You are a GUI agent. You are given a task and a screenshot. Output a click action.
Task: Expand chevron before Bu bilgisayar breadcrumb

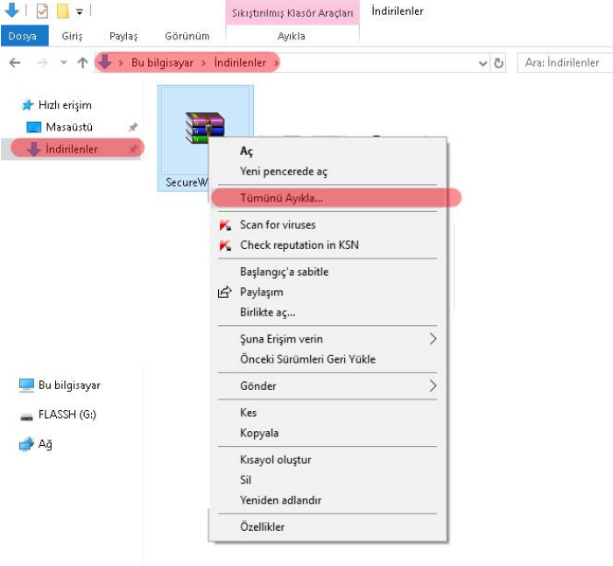click(x=121, y=62)
